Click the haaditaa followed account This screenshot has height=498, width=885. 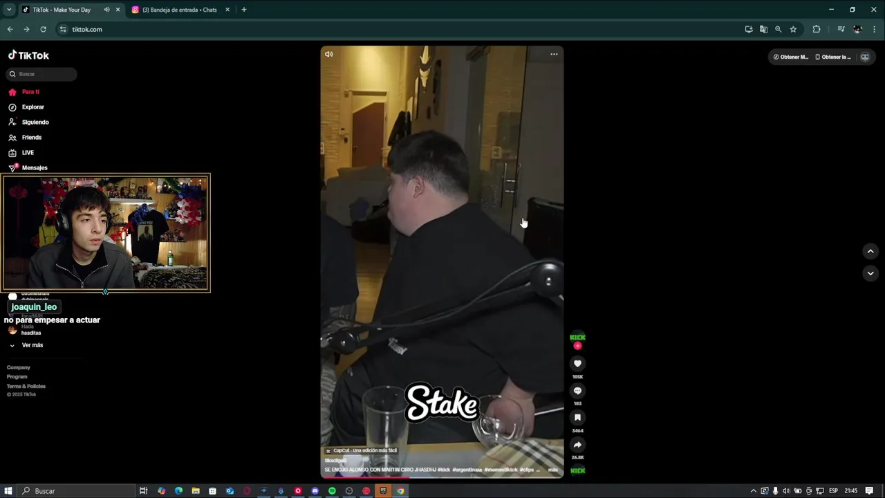25,330
